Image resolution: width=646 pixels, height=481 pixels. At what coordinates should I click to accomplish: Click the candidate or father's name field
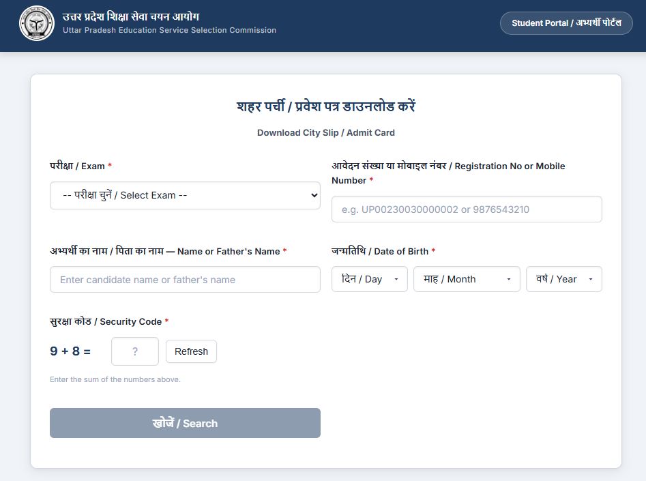tap(185, 280)
